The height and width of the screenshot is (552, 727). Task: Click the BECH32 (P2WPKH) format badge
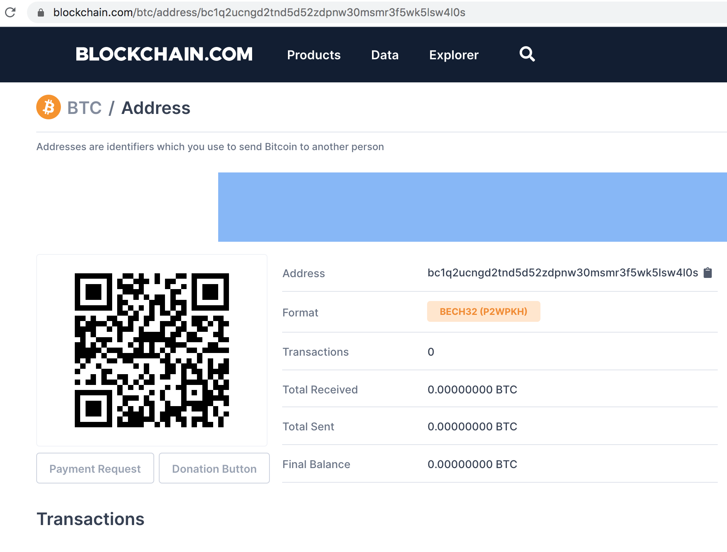tap(483, 311)
